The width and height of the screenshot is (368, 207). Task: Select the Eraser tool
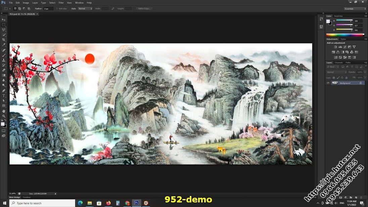pyautogui.click(x=4, y=70)
